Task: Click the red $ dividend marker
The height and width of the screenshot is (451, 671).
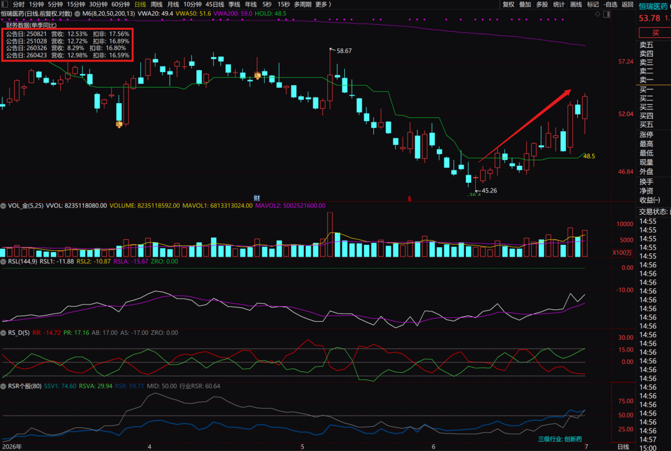Action: pos(409,199)
